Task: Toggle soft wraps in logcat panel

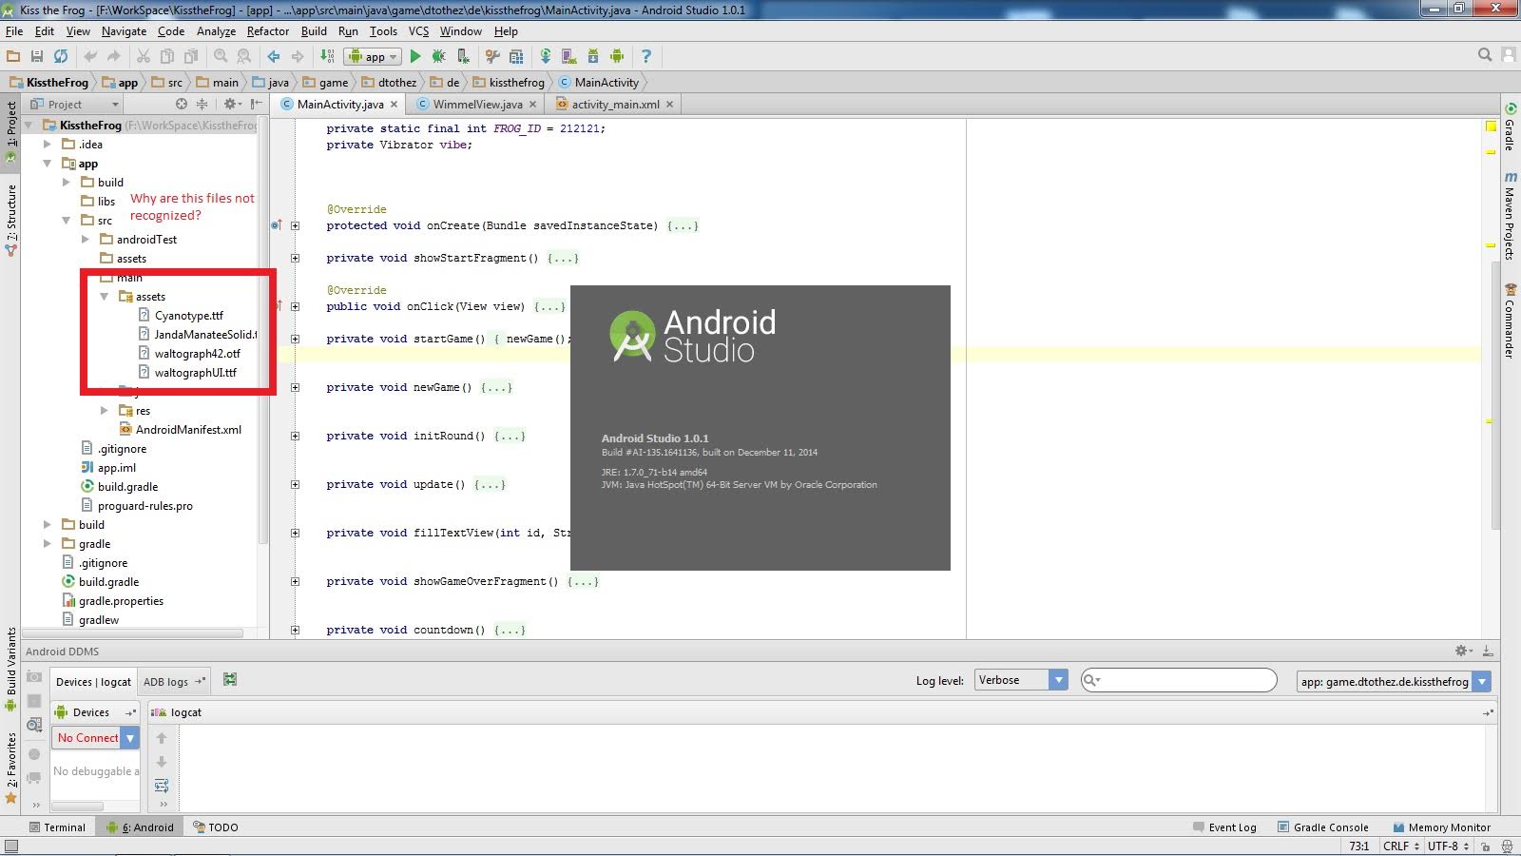Action: coord(162,786)
